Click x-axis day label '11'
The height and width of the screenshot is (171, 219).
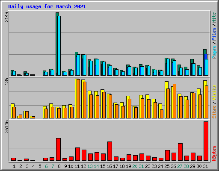(x=77, y=166)
